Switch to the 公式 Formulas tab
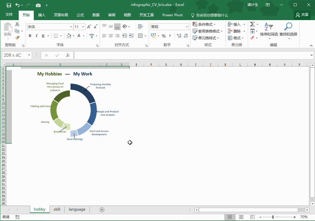 [x=80, y=15]
